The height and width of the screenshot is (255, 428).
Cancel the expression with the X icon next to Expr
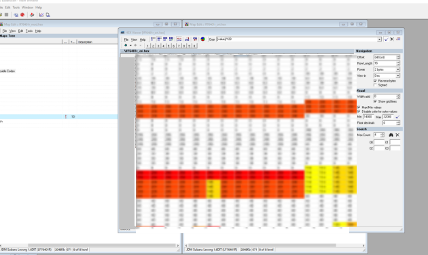pyautogui.click(x=392, y=39)
